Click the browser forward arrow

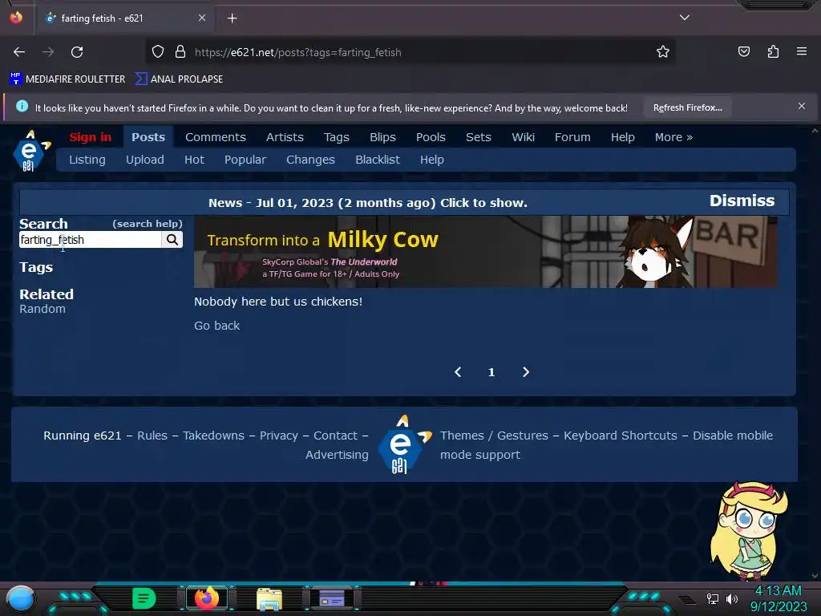coord(48,52)
